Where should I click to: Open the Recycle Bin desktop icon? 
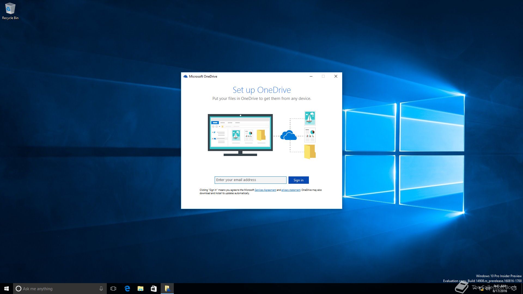click(x=10, y=11)
